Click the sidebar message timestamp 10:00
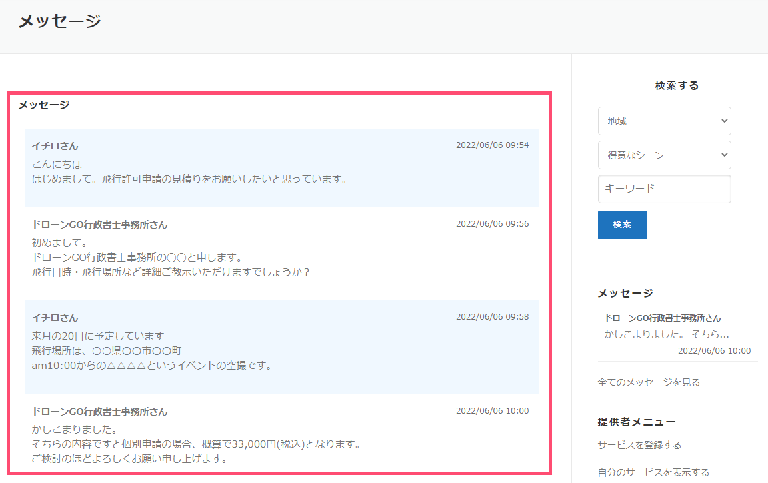 [714, 351]
